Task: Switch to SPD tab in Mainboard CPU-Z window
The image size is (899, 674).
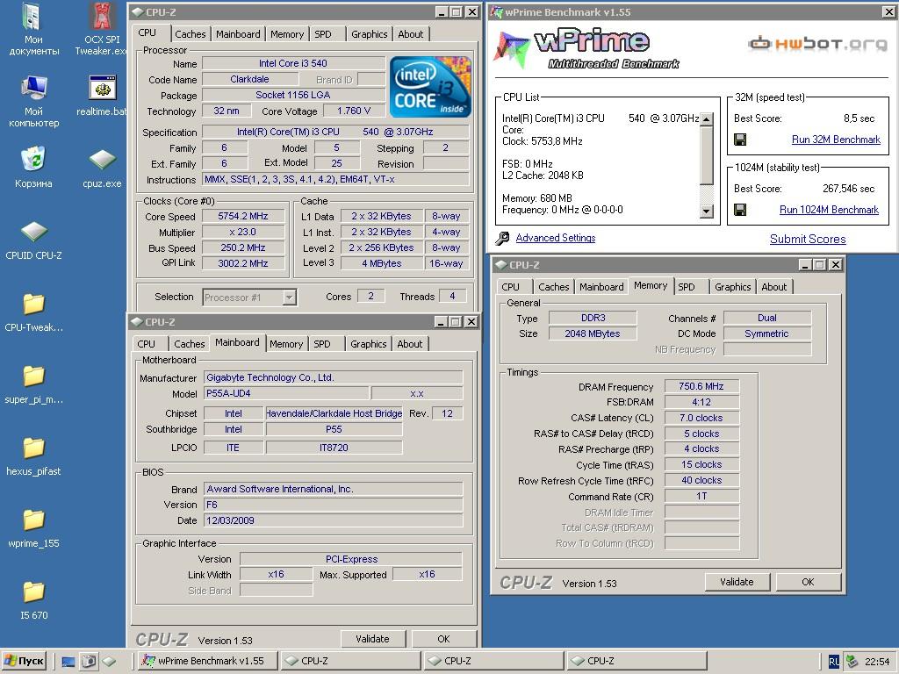Action: pyautogui.click(x=322, y=344)
